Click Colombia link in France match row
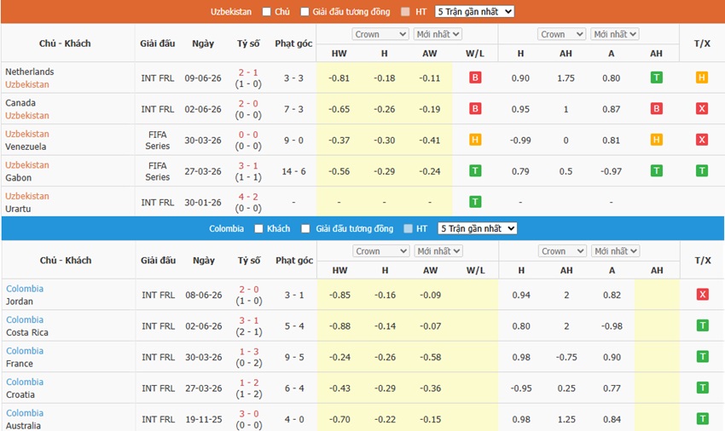Image resolution: width=725 pixels, height=431 pixels. point(25,351)
